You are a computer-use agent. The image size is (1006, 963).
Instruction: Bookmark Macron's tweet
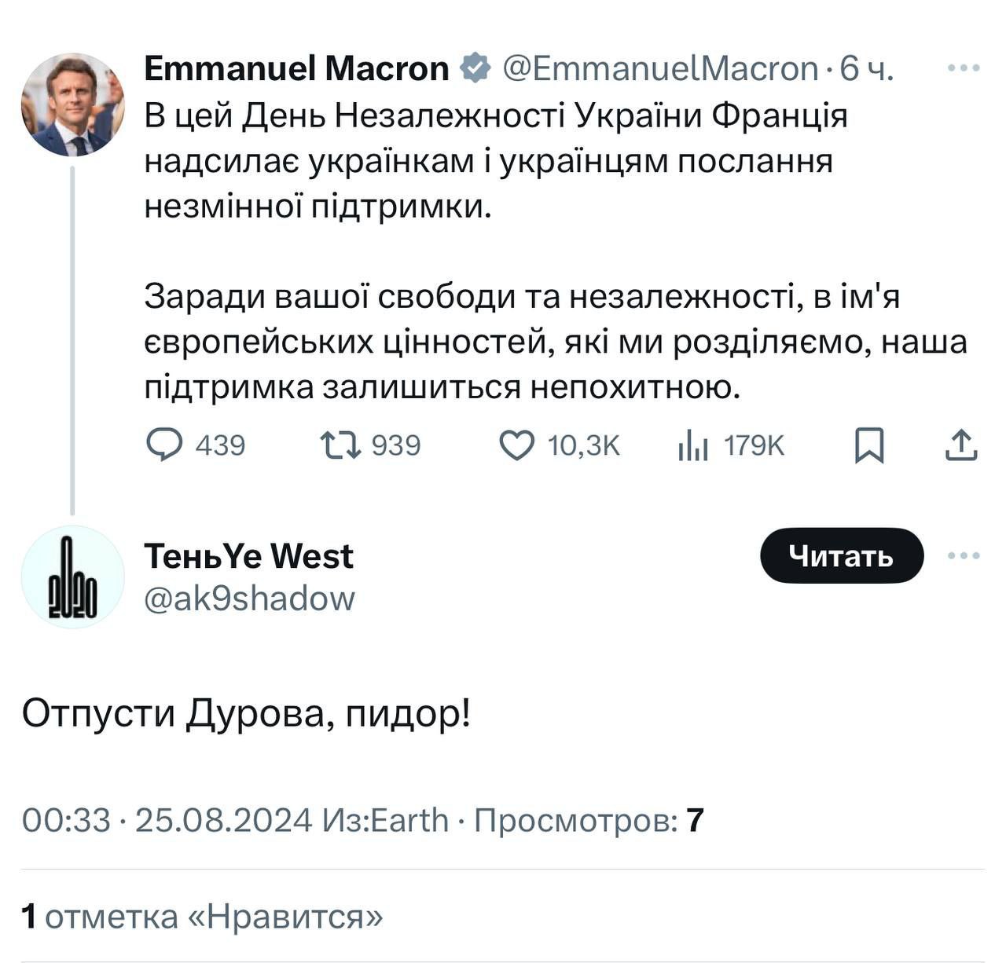(x=869, y=445)
